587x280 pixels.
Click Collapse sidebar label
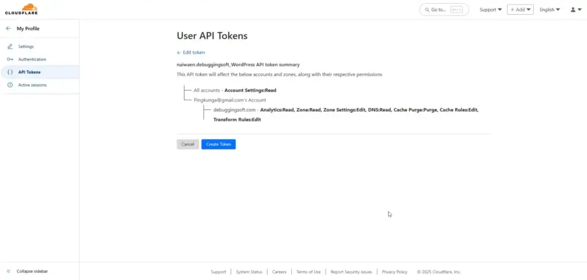tap(32, 271)
